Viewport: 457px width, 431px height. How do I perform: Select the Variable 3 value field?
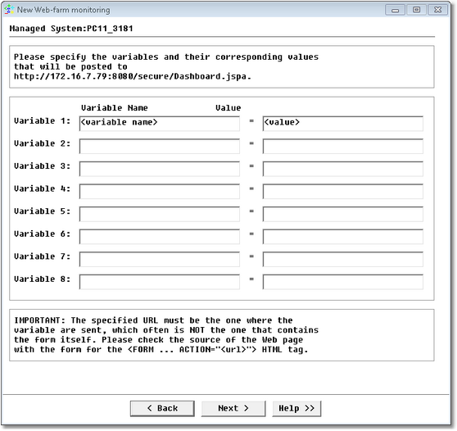(x=342, y=169)
